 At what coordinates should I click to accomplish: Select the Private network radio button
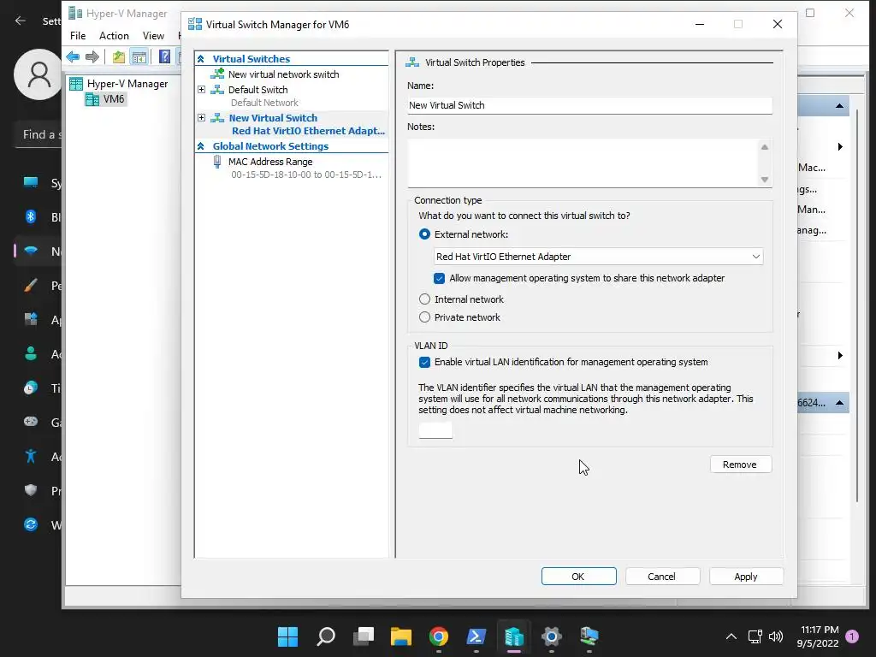click(x=424, y=317)
